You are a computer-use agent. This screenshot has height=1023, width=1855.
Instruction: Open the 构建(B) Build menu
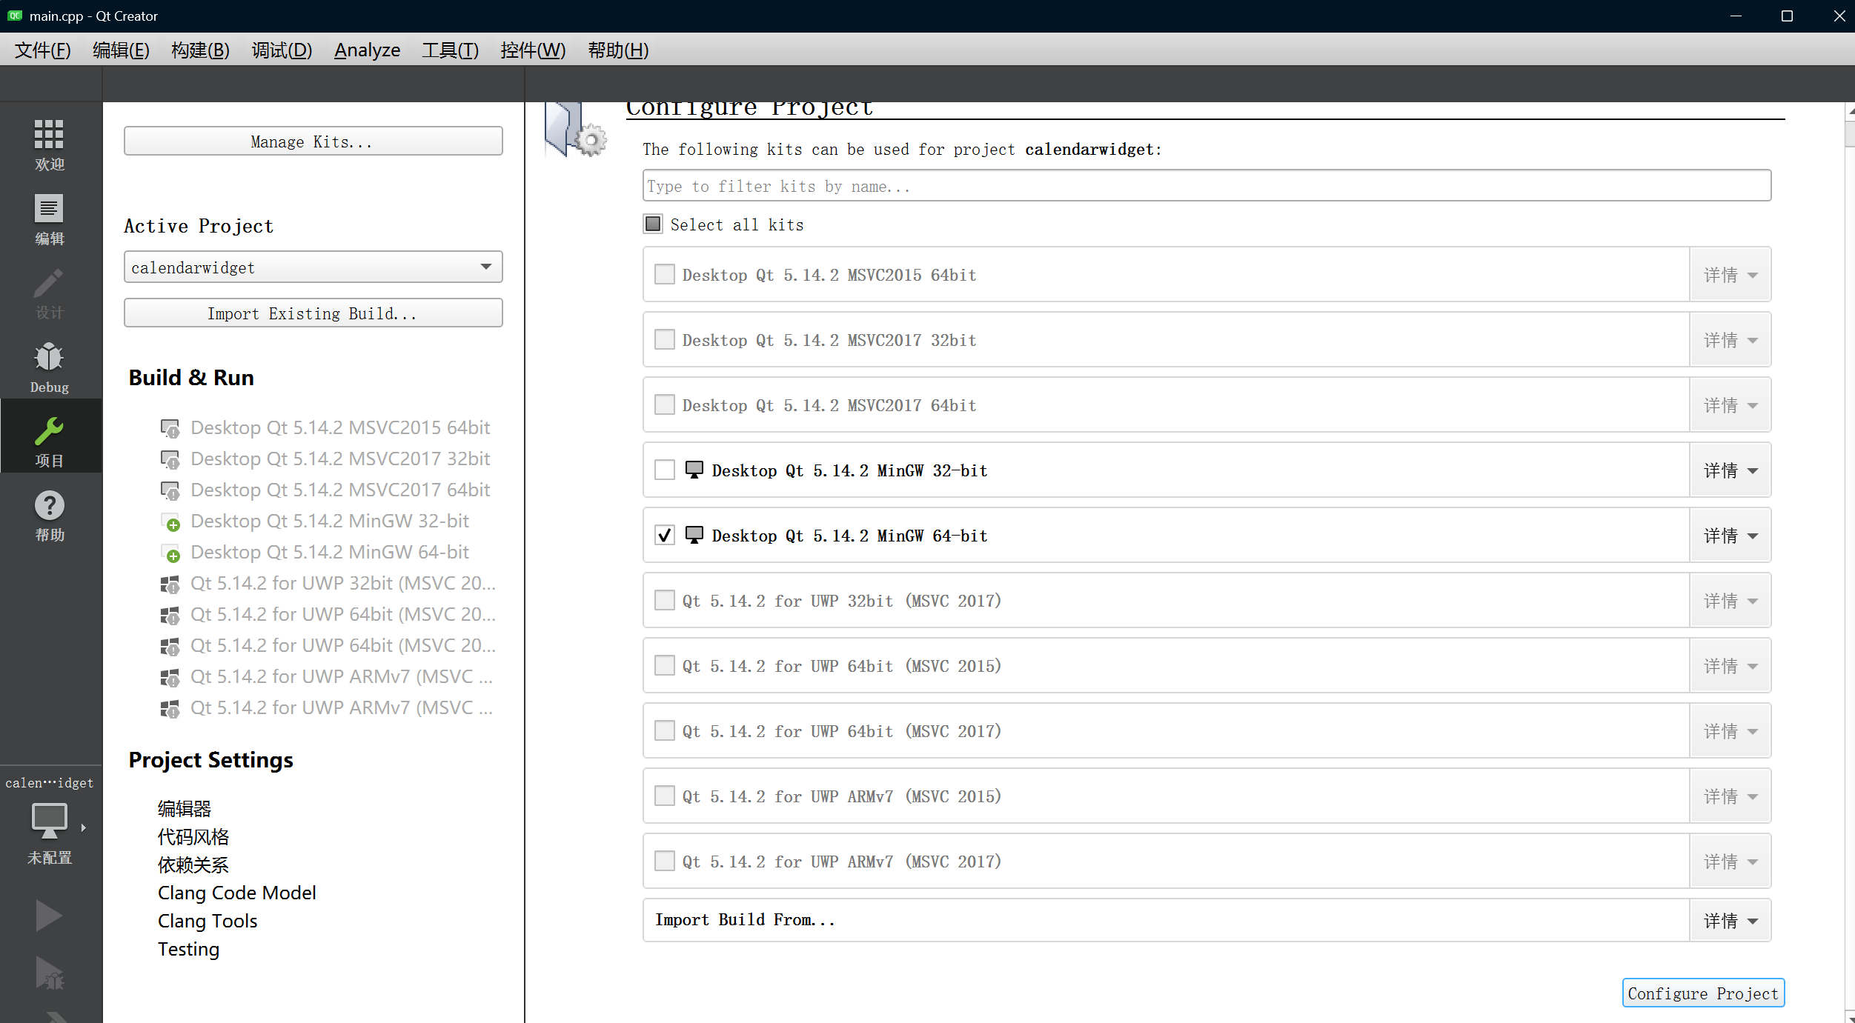pos(200,50)
